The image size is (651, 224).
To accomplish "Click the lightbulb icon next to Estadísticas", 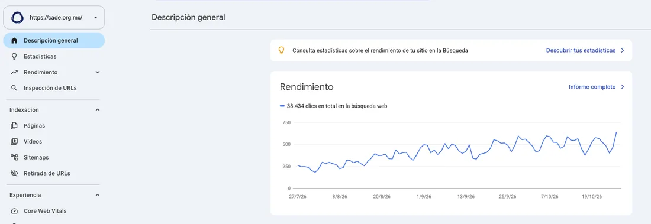I will pyautogui.click(x=15, y=56).
